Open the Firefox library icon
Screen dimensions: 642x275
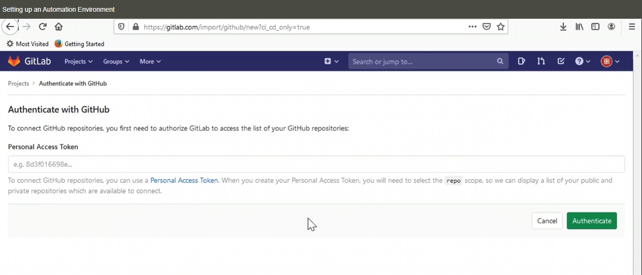(579, 27)
